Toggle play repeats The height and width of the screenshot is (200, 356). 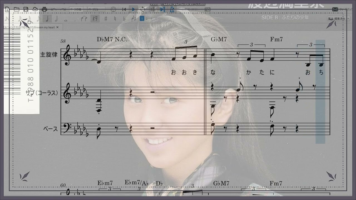click(x=152, y=9)
